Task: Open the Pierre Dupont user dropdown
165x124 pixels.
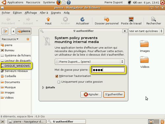Action: coord(90,62)
